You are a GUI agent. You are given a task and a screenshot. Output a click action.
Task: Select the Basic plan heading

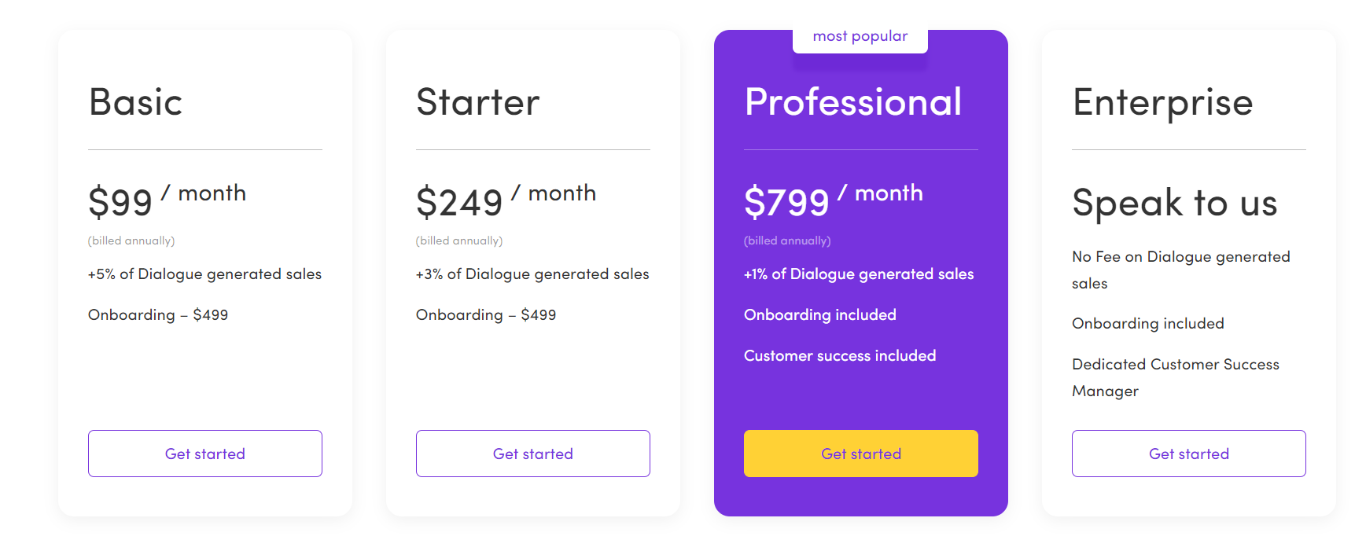pos(135,102)
